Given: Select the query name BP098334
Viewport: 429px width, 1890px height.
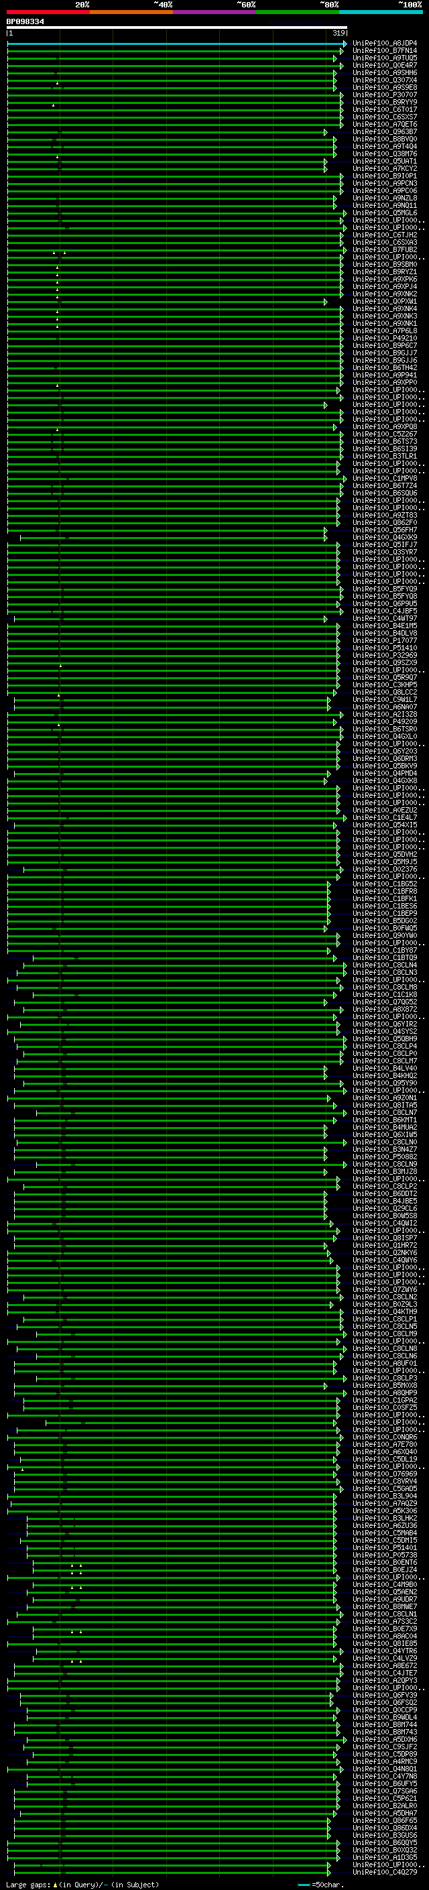Looking at the screenshot, I should (x=25, y=22).
